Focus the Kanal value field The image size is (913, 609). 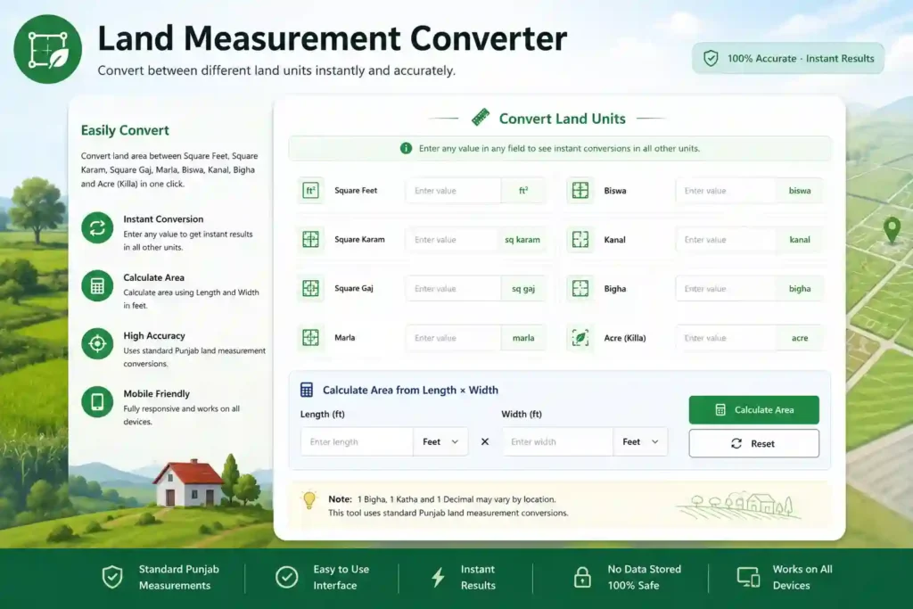tap(726, 239)
